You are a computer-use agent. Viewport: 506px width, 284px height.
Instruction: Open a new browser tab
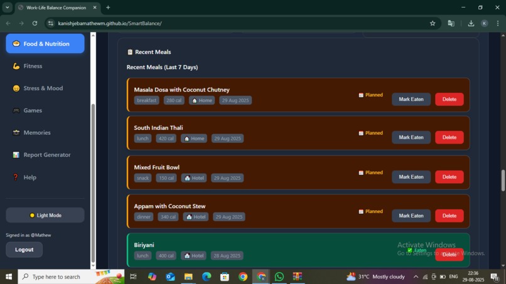pyautogui.click(x=108, y=8)
